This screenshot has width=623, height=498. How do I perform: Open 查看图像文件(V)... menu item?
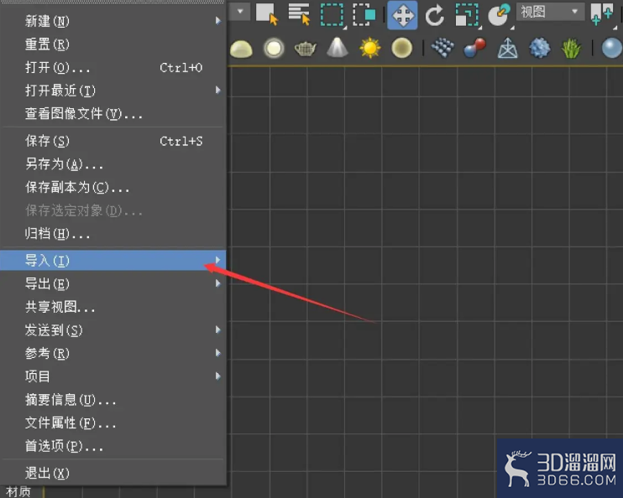113,113
